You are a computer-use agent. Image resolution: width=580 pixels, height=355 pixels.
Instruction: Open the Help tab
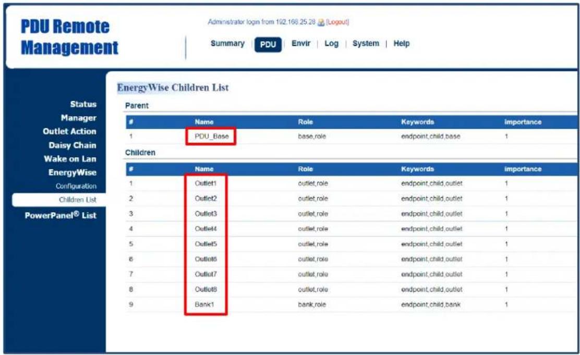pos(401,44)
